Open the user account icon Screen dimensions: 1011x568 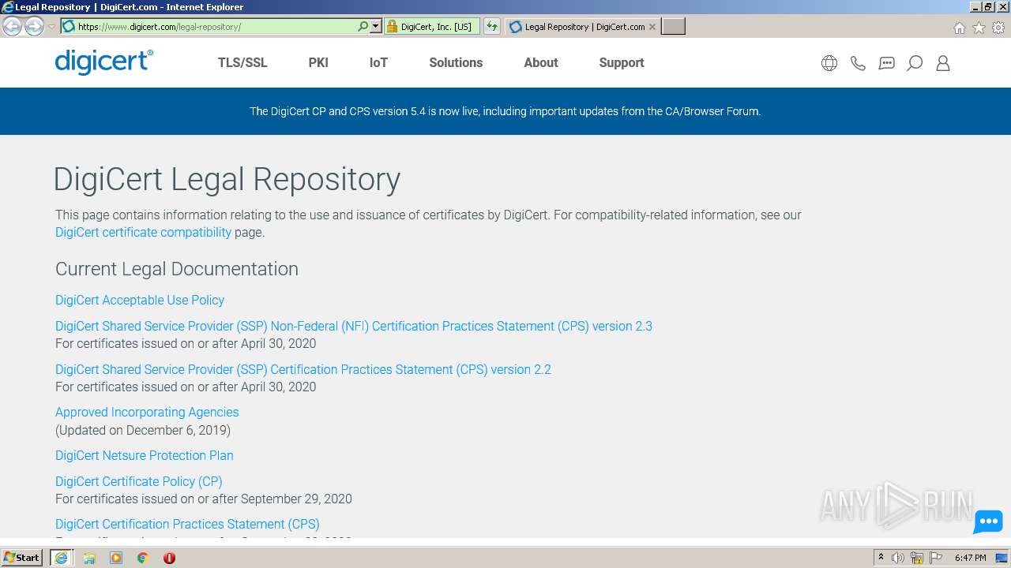(x=942, y=63)
